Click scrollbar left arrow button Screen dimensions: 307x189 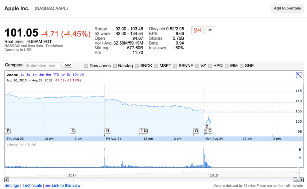[7, 179]
